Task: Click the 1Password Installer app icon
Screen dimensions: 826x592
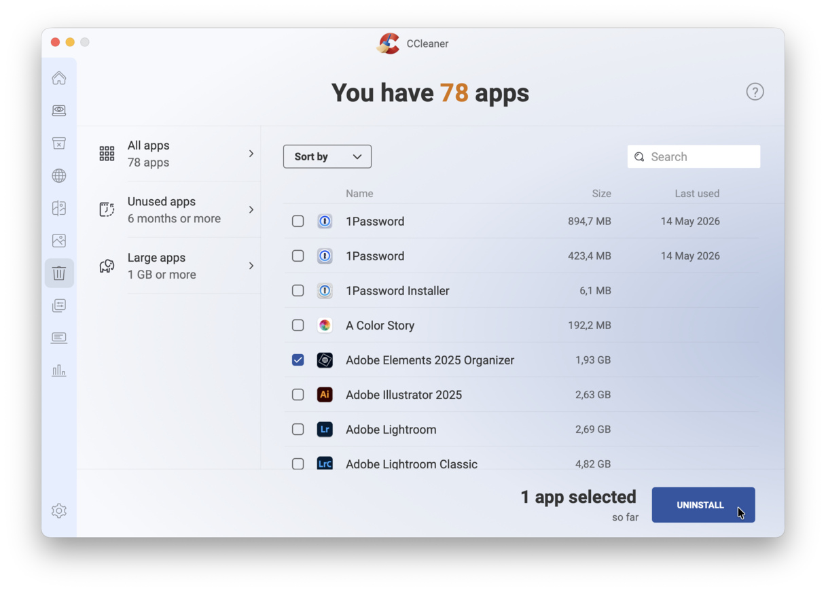Action: click(325, 290)
